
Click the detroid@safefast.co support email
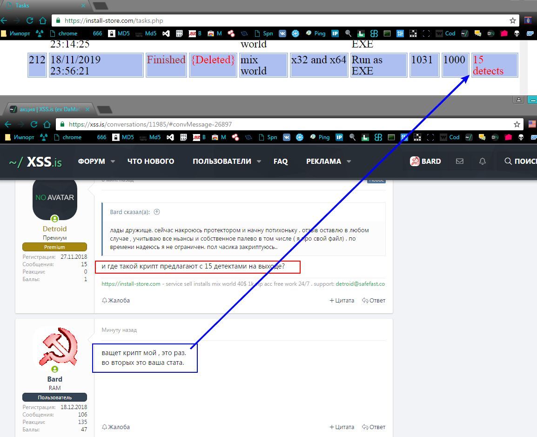coord(360,284)
